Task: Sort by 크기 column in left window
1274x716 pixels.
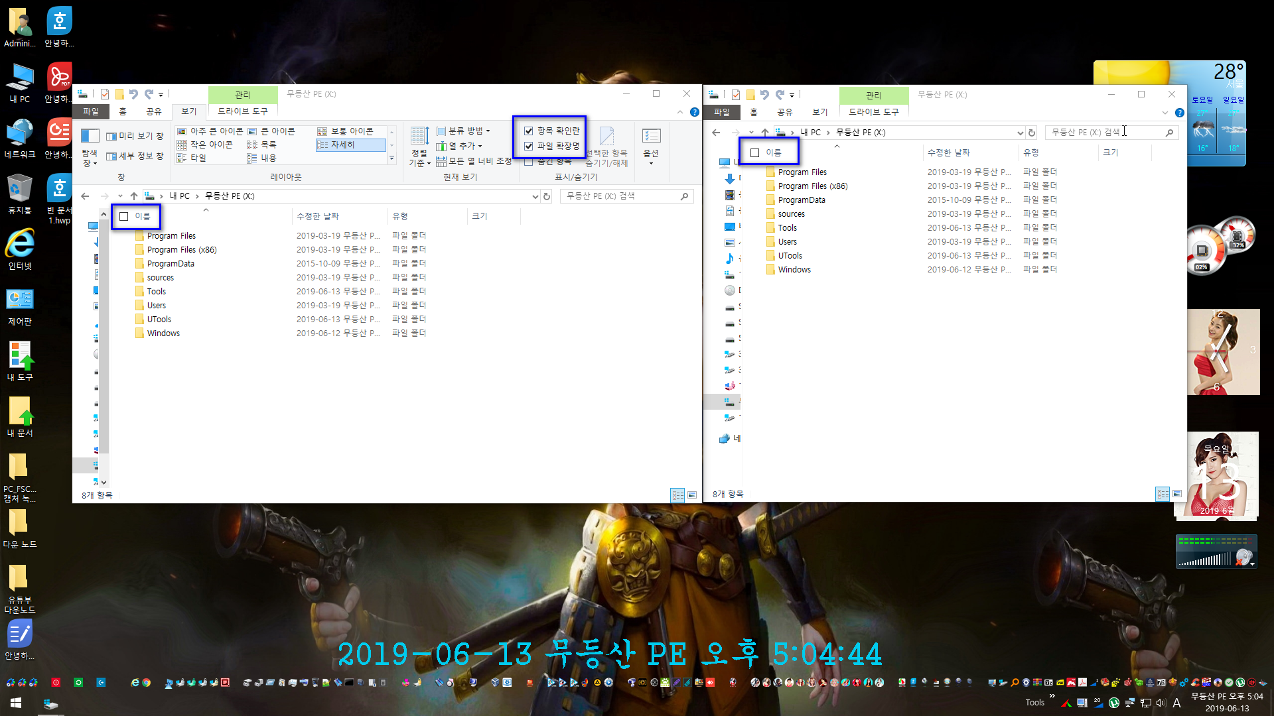Action: tap(494, 217)
